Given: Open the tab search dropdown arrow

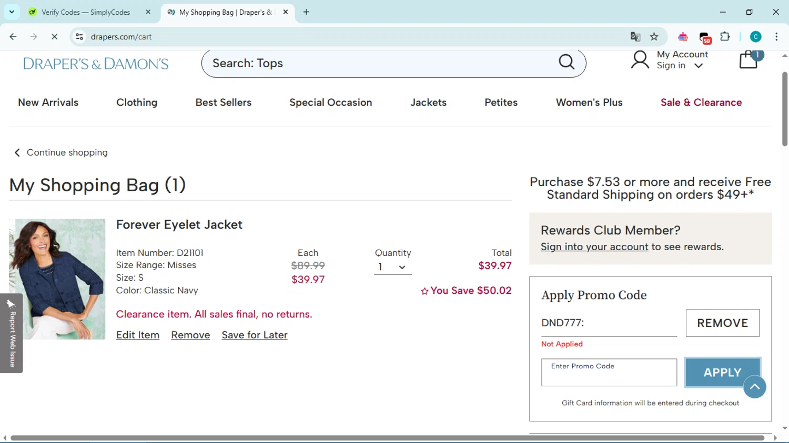Looking at the screenshot, I should click(12, 12).
